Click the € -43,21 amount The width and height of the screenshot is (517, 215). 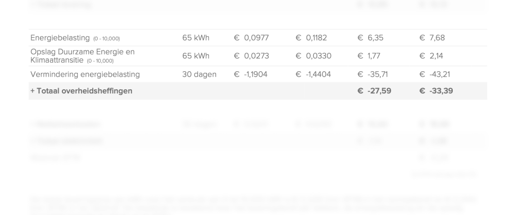pyautogui.click(x=435, y=74)
